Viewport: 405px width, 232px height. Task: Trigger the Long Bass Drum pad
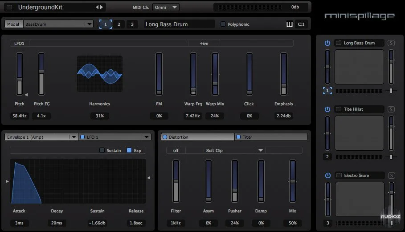pos(359,67)
